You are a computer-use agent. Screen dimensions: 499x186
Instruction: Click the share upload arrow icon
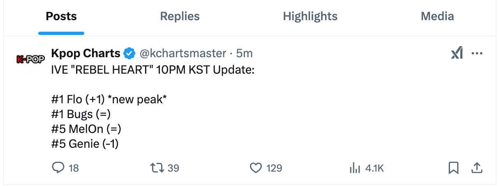476,168
